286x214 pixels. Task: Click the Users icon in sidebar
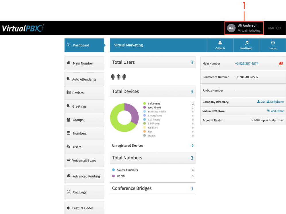click(69, 146)
